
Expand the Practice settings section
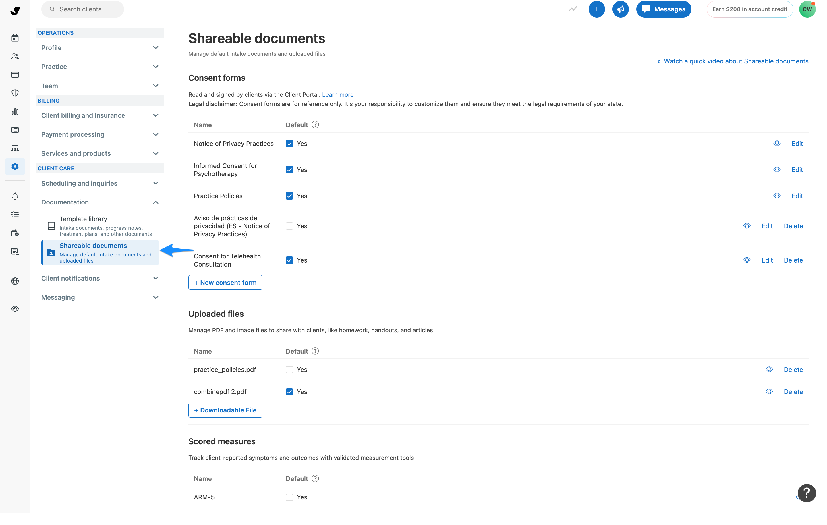click(x=100, y=67)
